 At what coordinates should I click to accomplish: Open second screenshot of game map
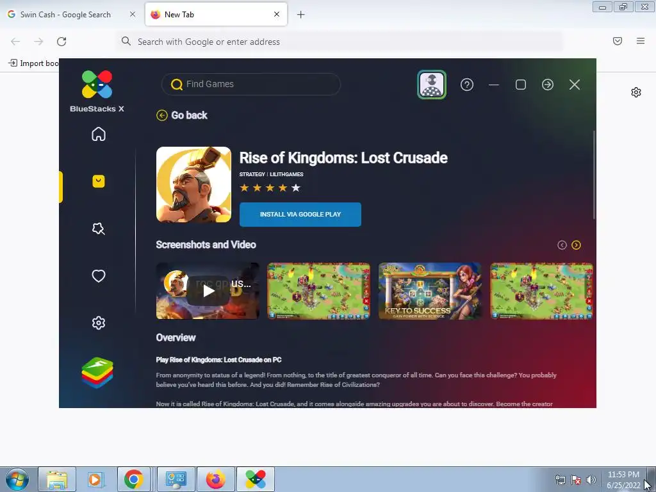[318, 291]
